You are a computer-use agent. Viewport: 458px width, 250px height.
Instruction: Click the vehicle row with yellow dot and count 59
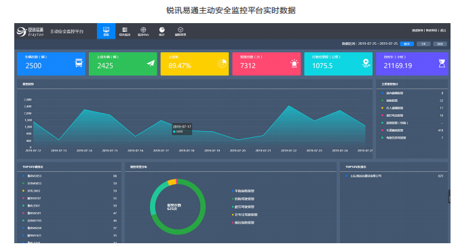point(69,191)
